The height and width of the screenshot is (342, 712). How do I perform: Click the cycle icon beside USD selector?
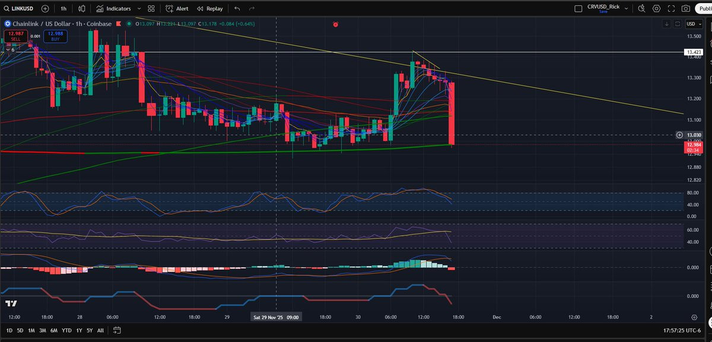[677, 24]
